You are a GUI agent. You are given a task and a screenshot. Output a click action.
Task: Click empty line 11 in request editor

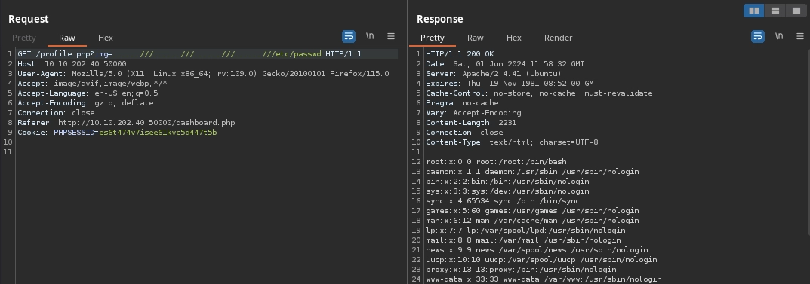pyautogui.click(x=207, y=152)
